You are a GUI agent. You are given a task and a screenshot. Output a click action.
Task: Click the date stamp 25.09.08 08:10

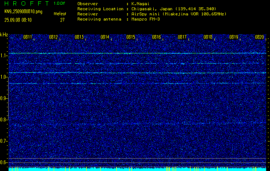18,20
